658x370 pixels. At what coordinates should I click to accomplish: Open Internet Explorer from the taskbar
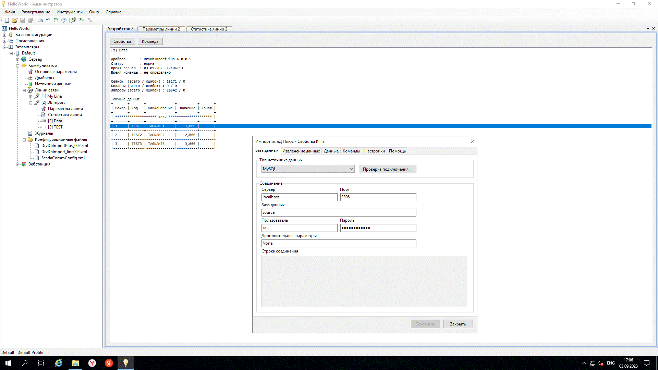[x=59, y=363]
